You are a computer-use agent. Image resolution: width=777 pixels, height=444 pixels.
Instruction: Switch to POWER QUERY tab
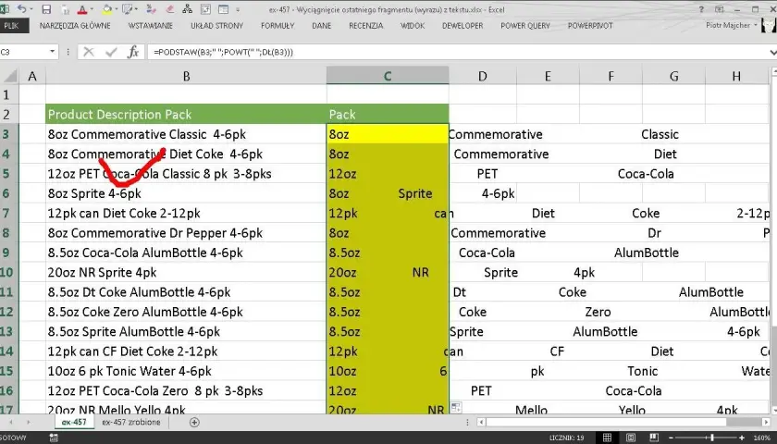(x=525, y=26)
